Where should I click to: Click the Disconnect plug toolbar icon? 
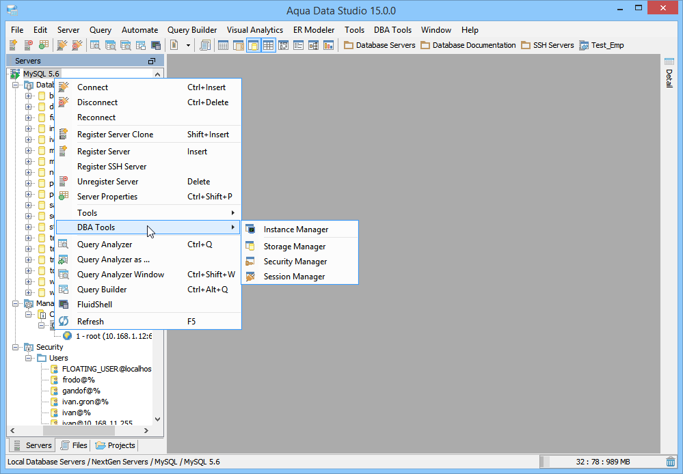77,45
